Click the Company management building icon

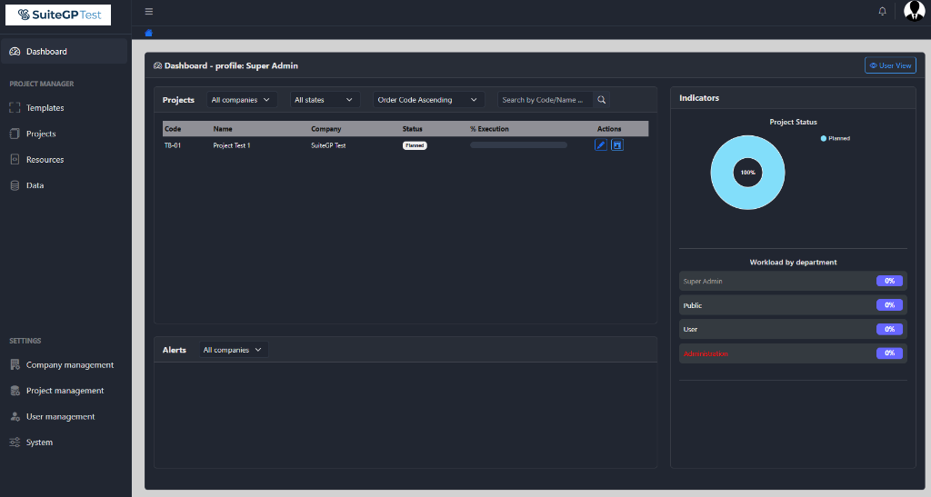[15, 364]
